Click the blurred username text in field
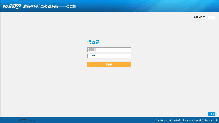 click(x=92, y=49)
